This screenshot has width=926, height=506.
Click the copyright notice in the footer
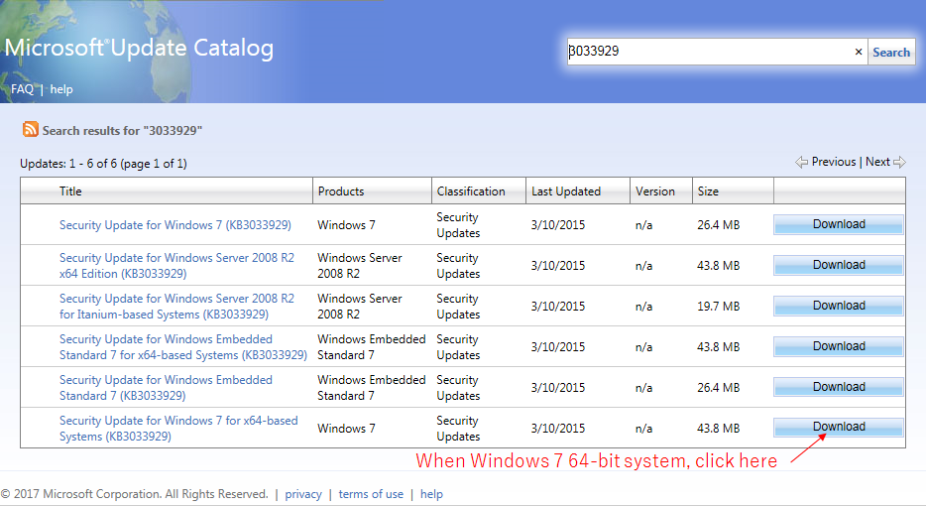(x=135, y=494)
